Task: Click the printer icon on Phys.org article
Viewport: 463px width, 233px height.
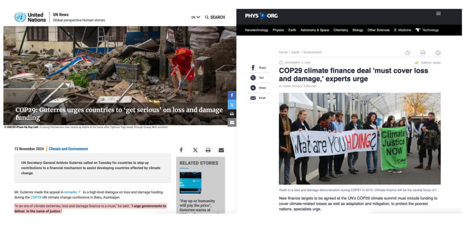Action: coord(438,53)
